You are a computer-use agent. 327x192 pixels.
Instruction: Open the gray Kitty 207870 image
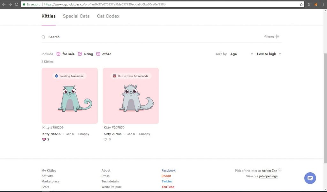click(131, 96)
